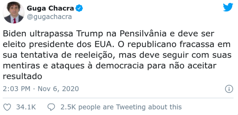Click the Twitter bird logo
This screenshot has height=115, width=238.
click(228, 7)
